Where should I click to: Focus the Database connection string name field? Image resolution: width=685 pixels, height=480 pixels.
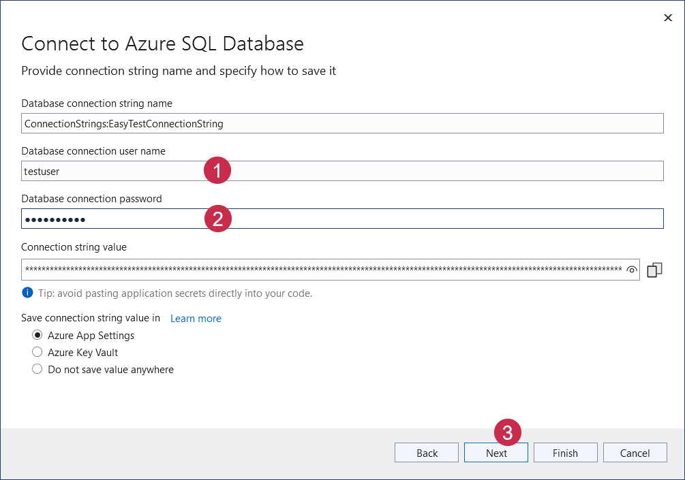(x=342, y=123)
